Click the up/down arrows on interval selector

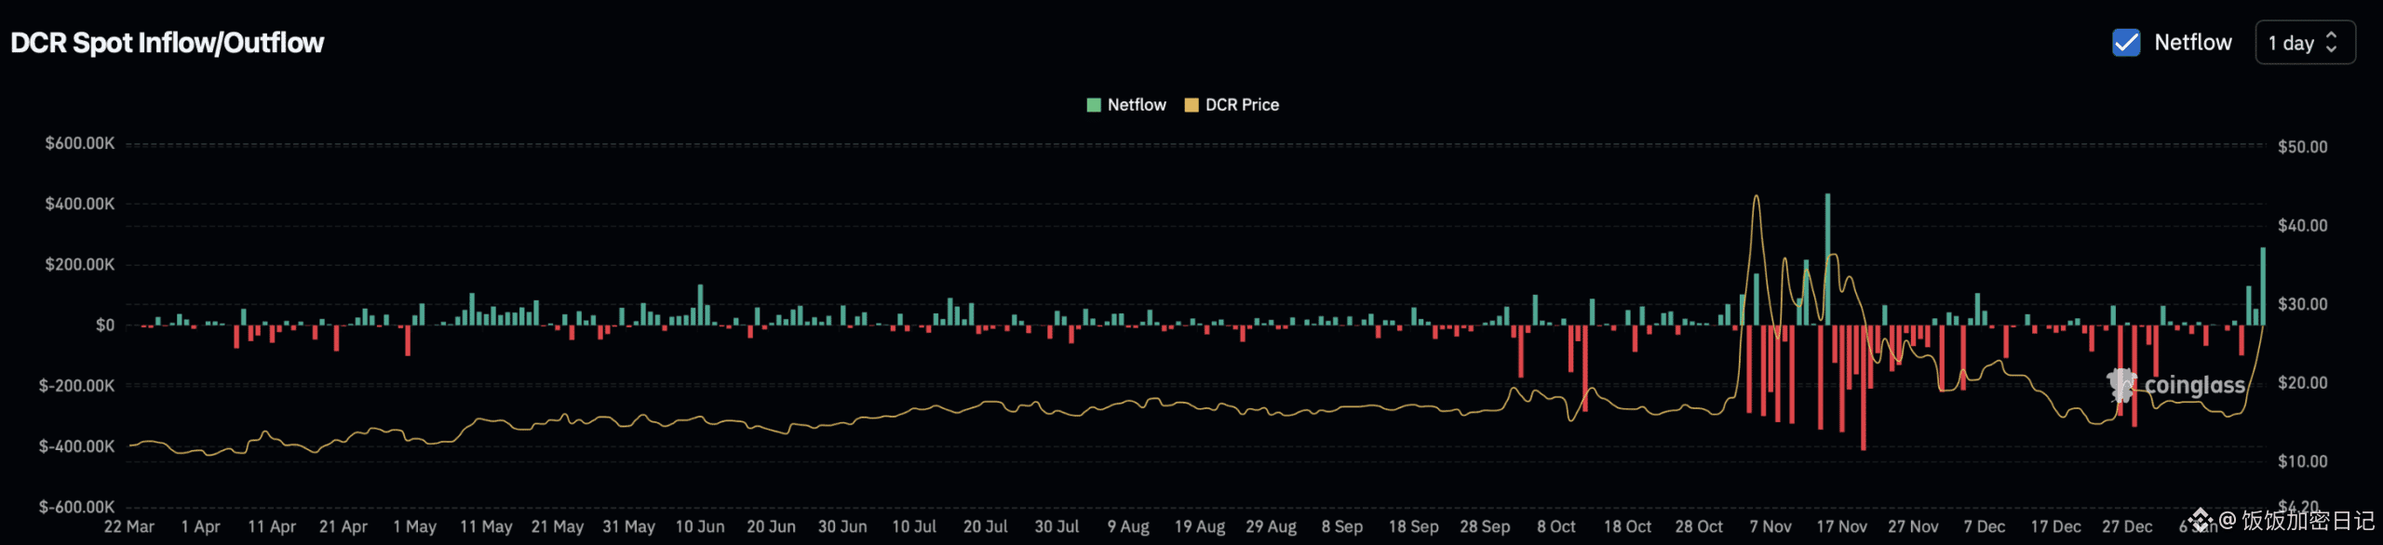2332,43
